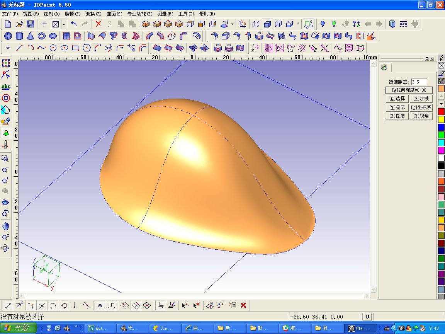Image resolution: width=445 pixels, height=334 pixels.
Task: Choose the zoom window magnifier tool
Action: pos(5,158)
